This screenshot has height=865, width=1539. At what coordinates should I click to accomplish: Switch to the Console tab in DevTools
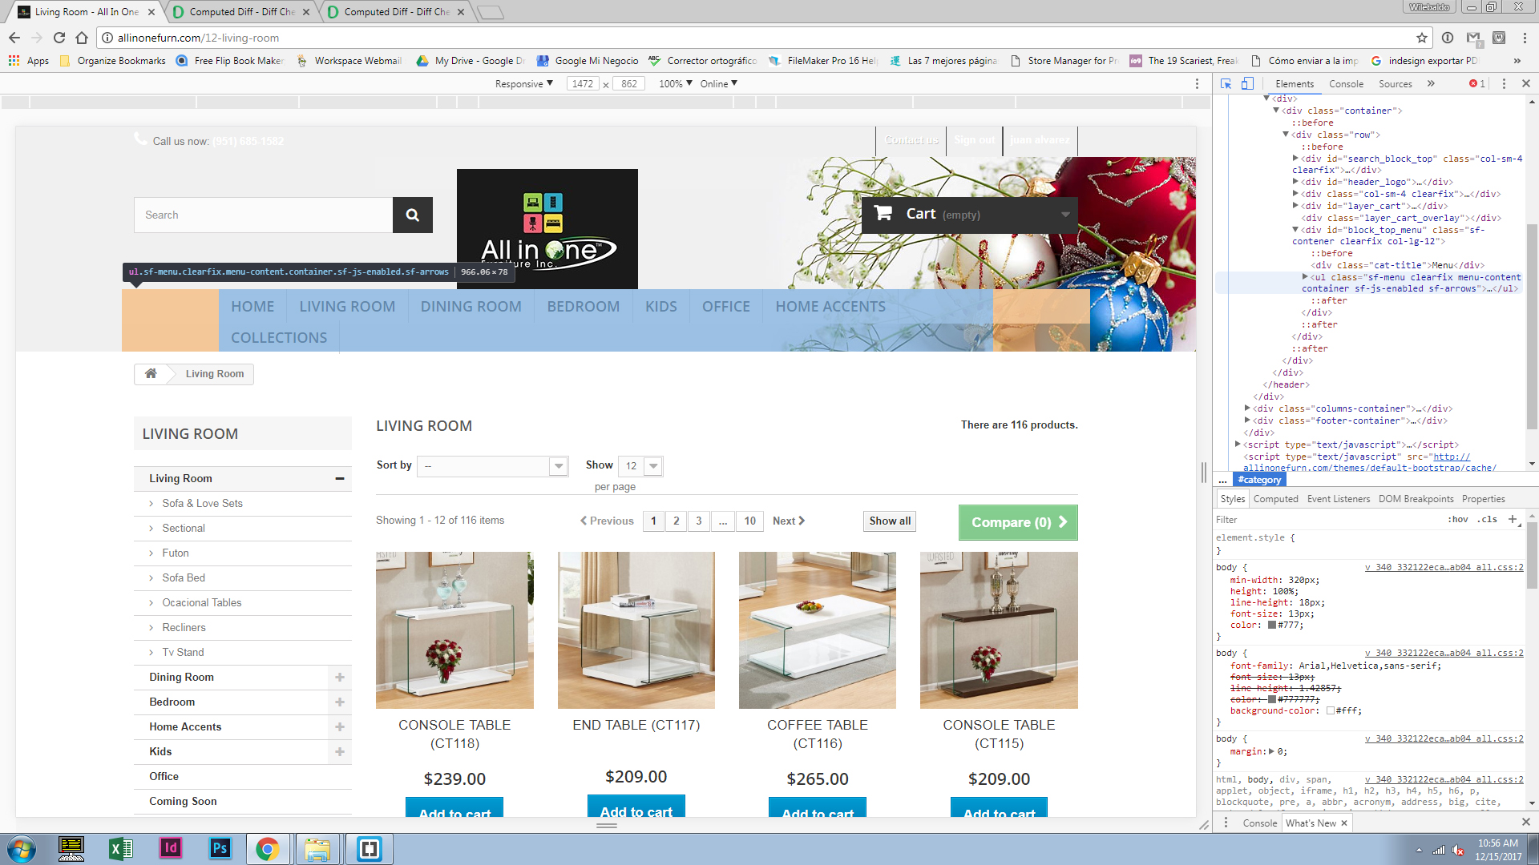pyautogui.click(x=1346, y=83)
